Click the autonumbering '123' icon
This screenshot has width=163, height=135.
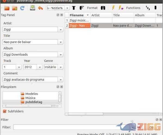[148, 8]
